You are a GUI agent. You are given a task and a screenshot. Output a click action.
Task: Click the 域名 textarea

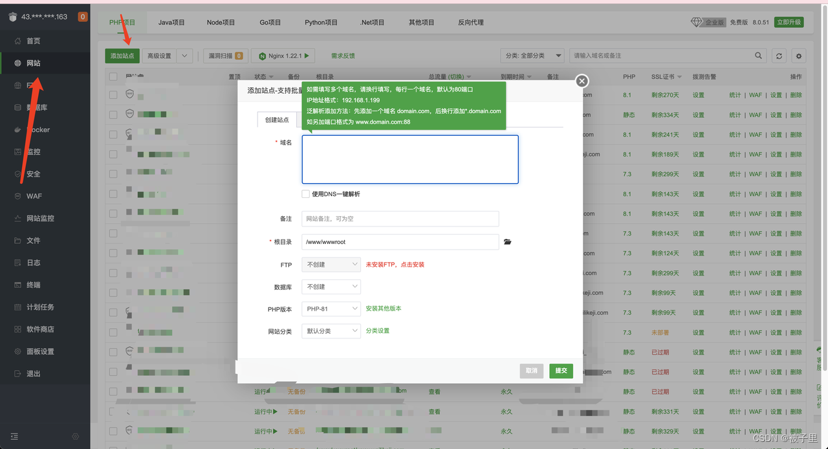coord(410,159)
